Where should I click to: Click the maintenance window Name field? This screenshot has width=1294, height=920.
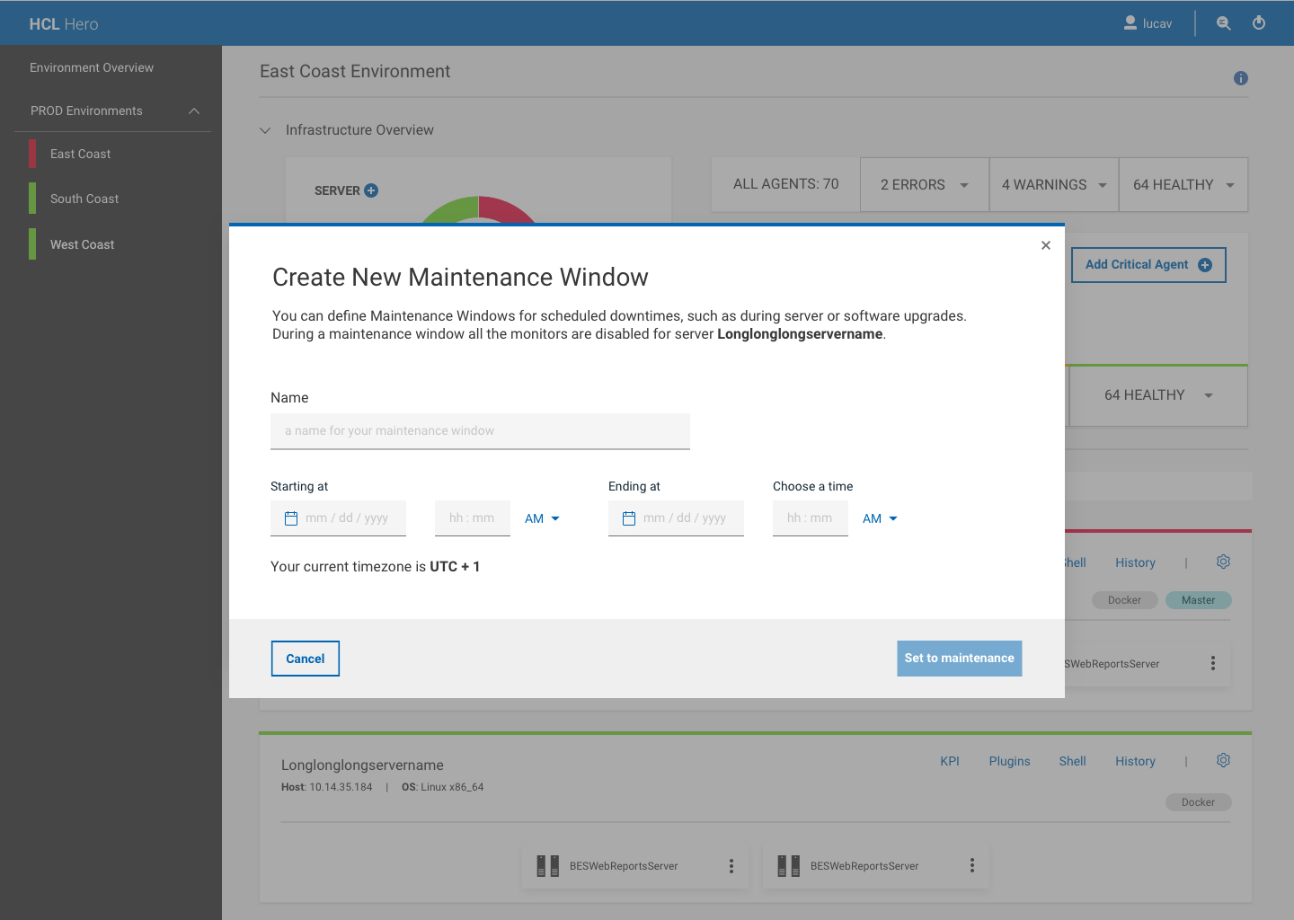pyautogui.click(x=480, y=431)
